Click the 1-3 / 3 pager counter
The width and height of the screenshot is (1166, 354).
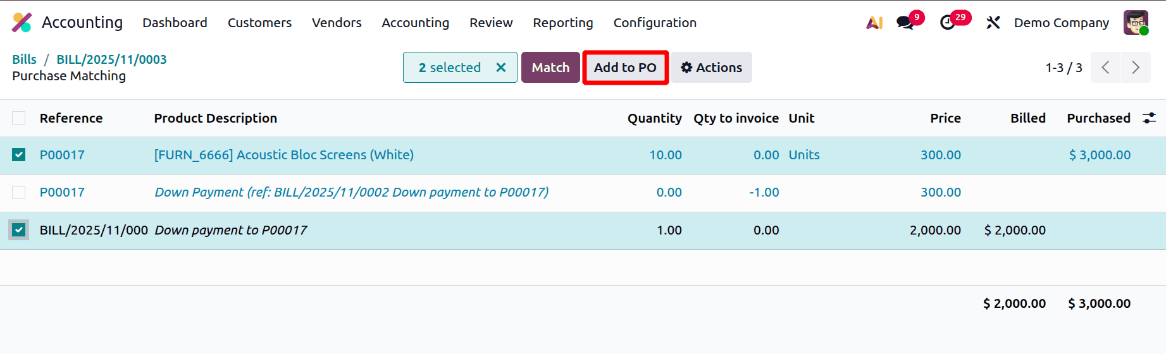click(x=1064, y=68)
